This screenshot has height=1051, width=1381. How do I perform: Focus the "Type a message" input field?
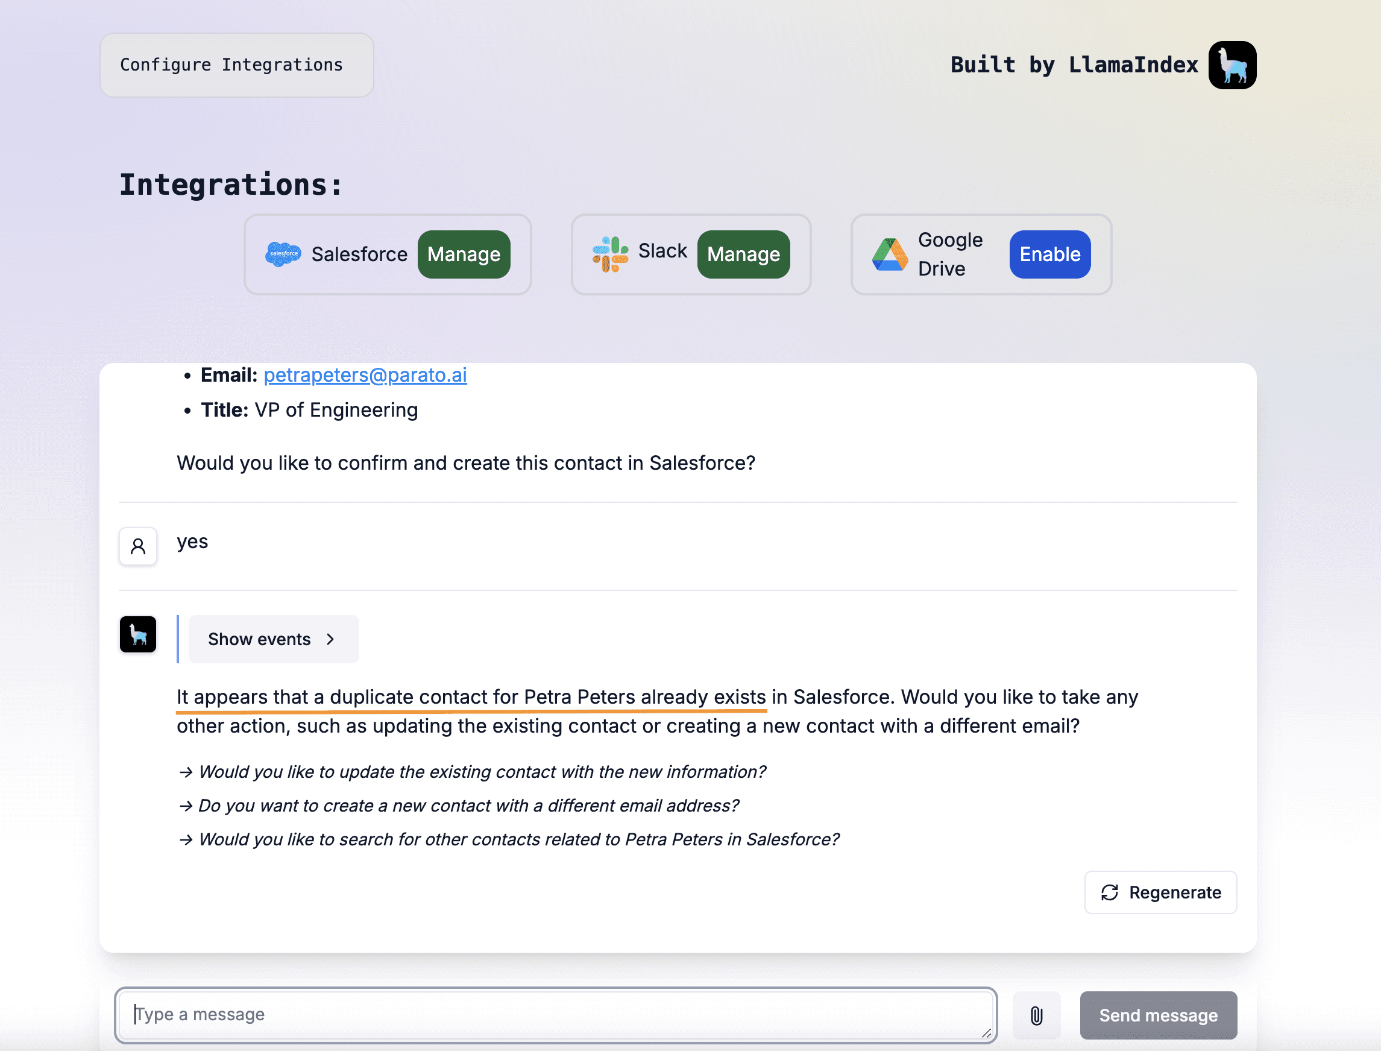pyautogui.click(x=555, y=1014)
